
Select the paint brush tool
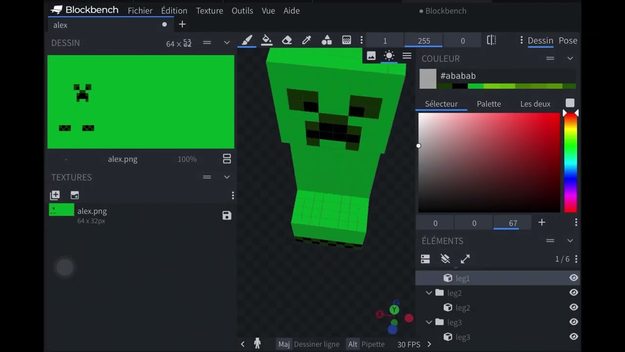247,40
